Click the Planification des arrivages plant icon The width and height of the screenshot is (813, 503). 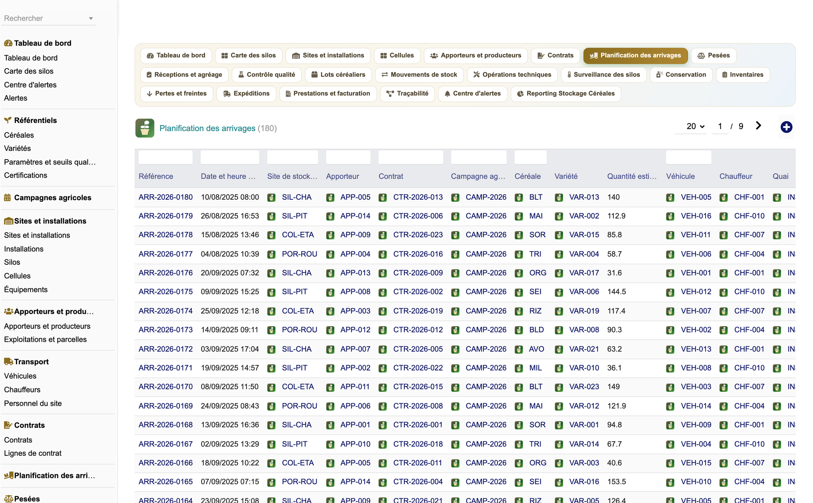(x=145, y=128)
